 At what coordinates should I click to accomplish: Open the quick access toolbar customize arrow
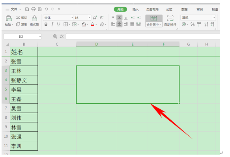point(59,9)
